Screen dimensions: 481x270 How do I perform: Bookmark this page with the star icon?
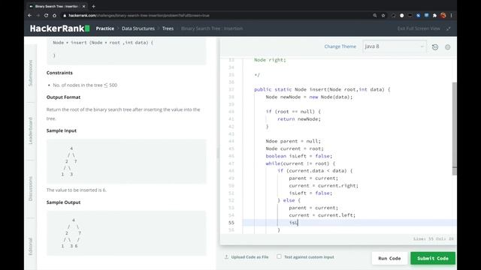pos(383,15)
